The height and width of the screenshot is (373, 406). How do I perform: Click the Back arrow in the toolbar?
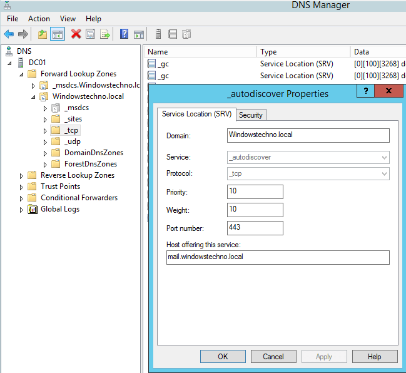(9, 34)
